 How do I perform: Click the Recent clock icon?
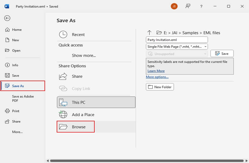(x=63, y=35)
